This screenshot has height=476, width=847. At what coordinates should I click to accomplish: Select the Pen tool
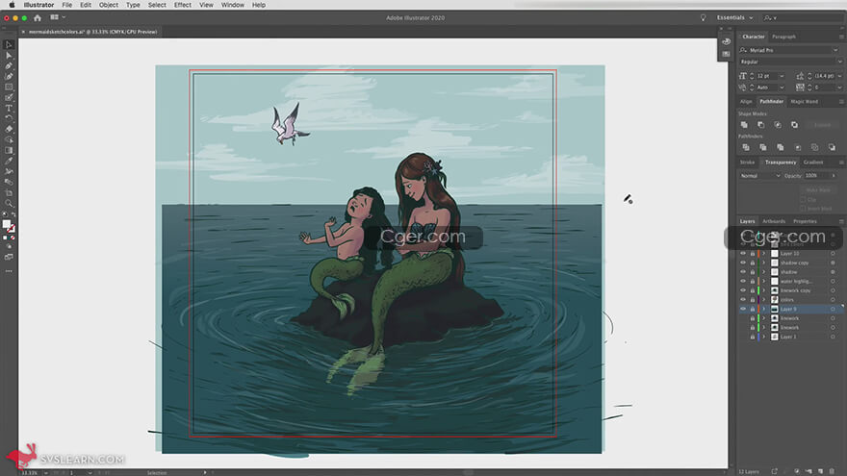pyautogui.click(x=9, y=65)
